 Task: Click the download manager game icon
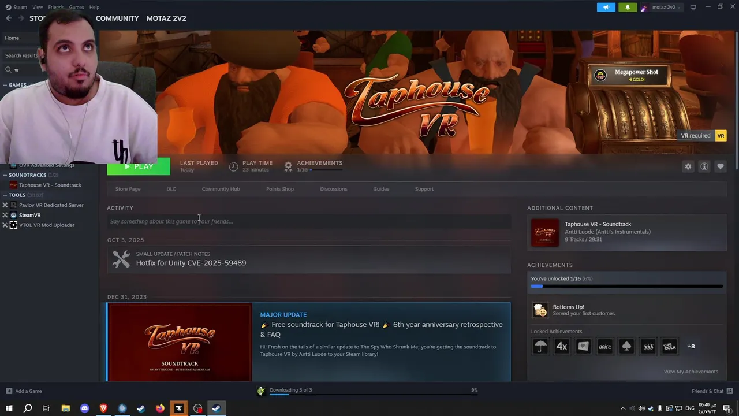(261, 391)
